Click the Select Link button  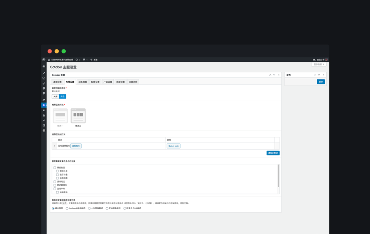pos(174,146)
